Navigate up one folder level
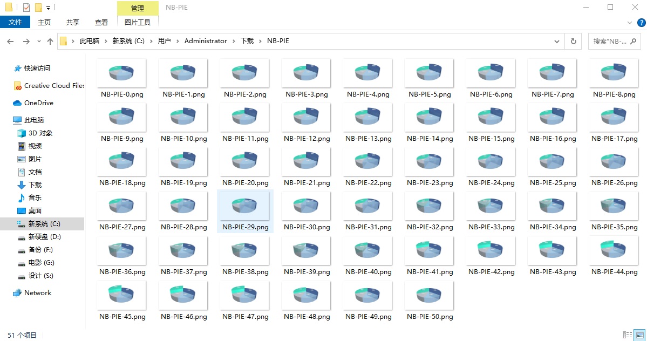The image size is (647, 341). pyautogui.click(x=50, y=41)
